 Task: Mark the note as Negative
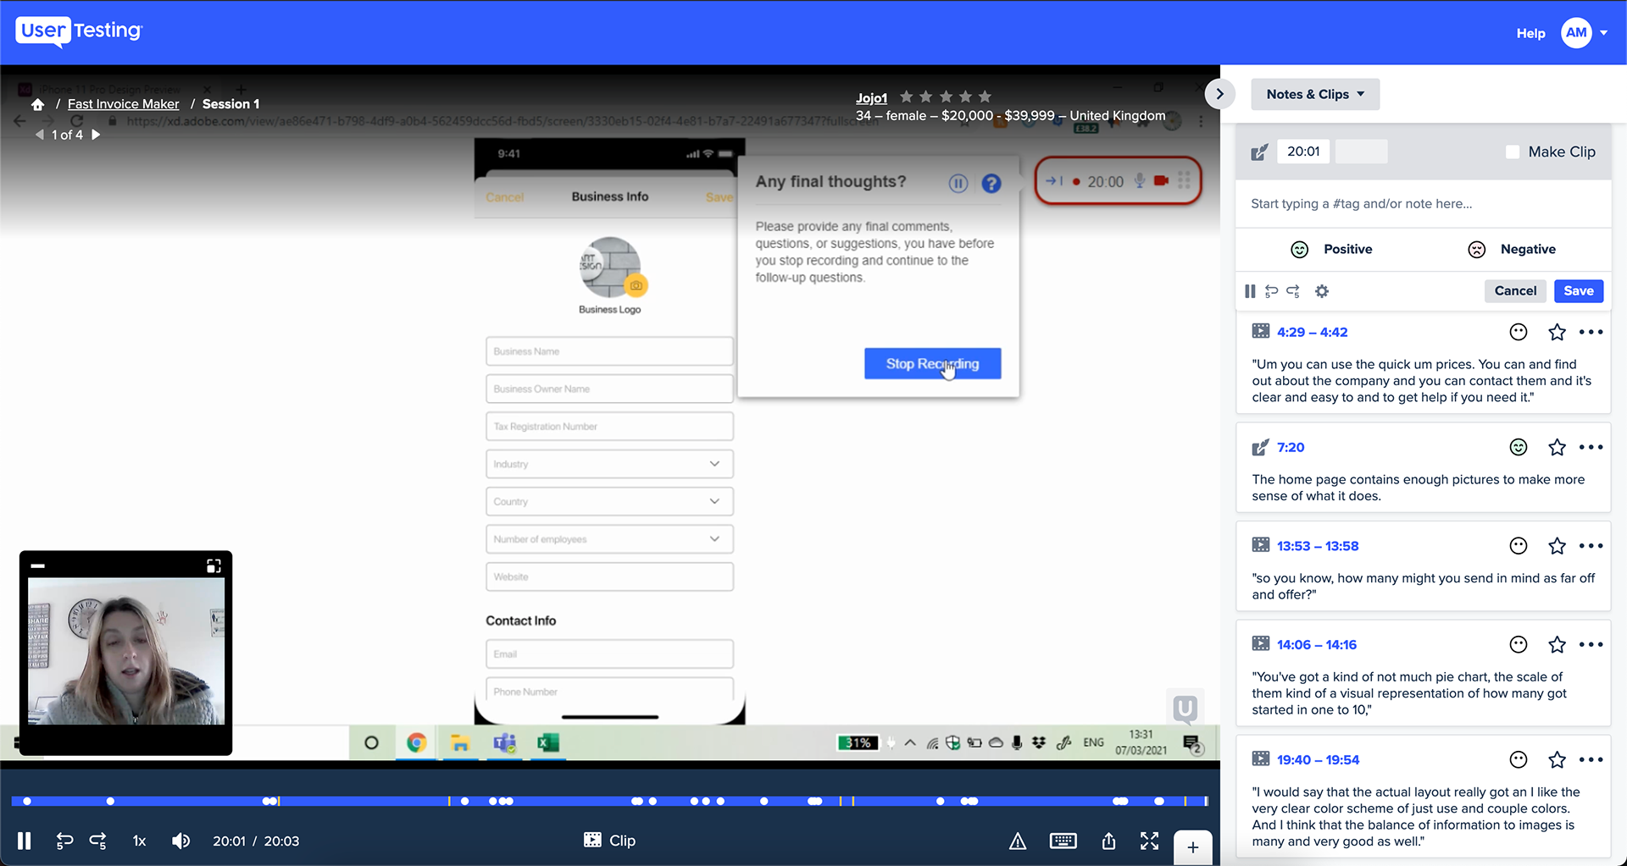[x=1512, y=249]
